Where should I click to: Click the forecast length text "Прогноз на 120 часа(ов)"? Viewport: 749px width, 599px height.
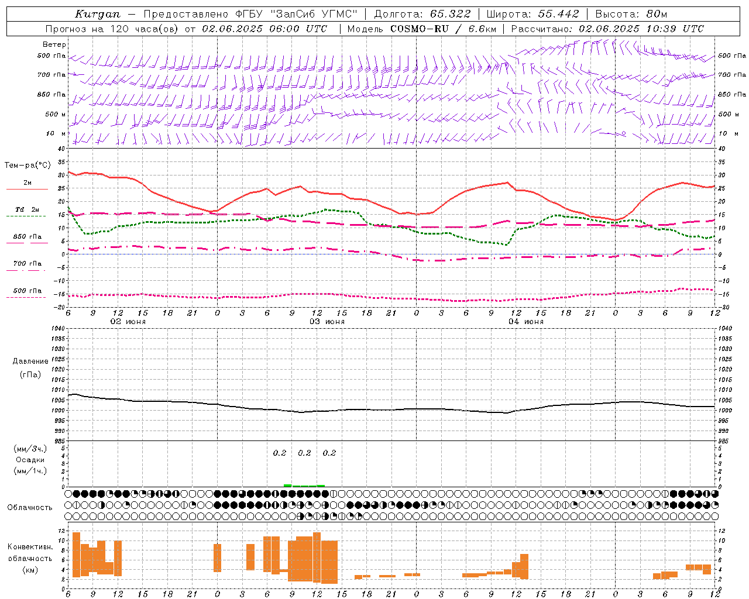click(x=113, y=29)
